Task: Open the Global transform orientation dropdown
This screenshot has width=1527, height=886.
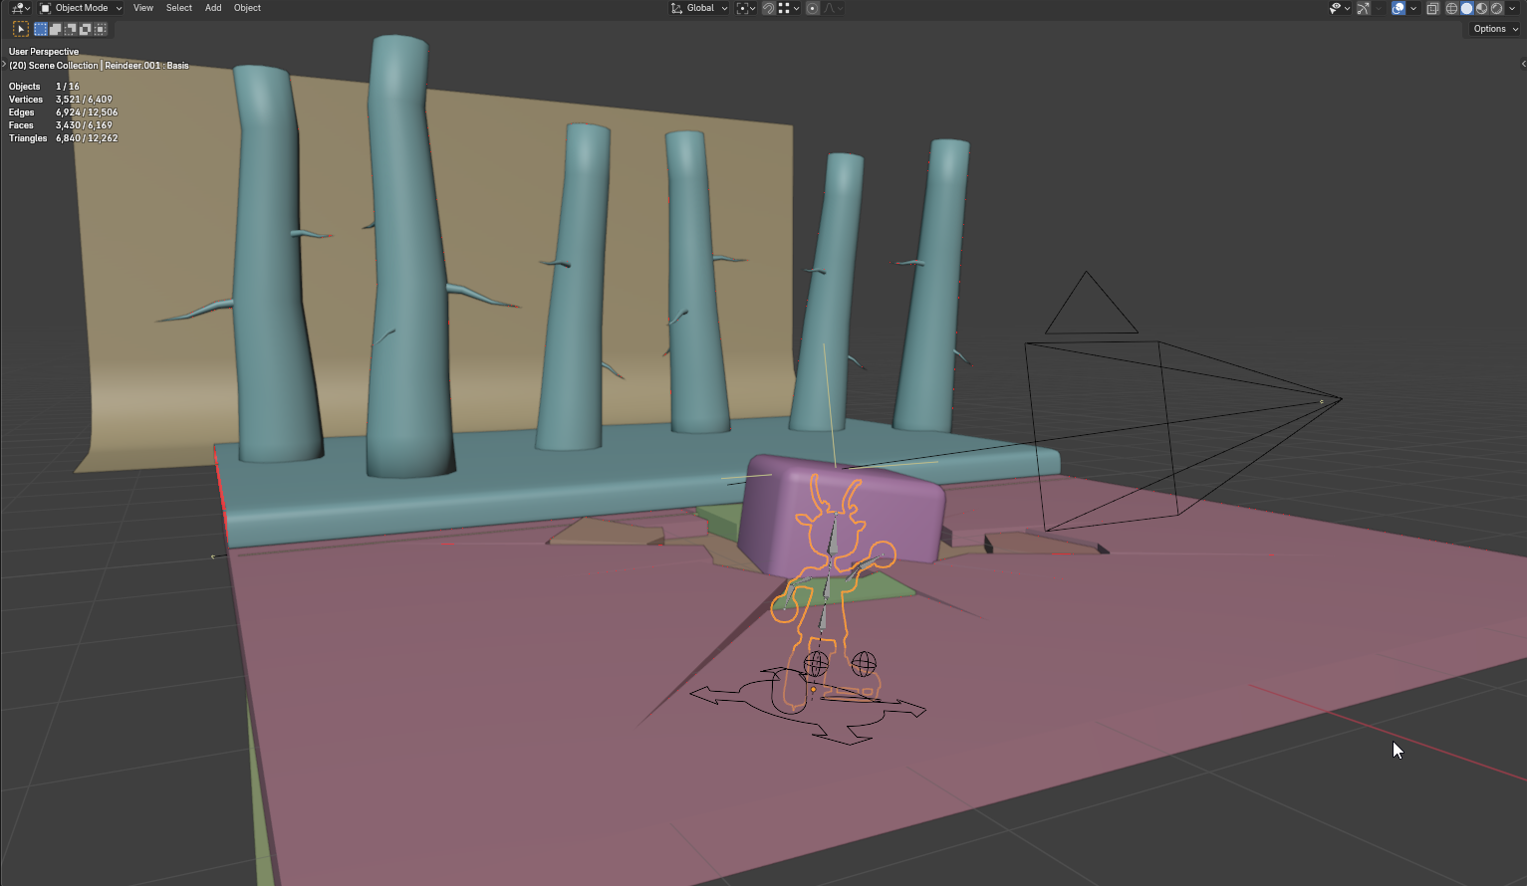Action: (699, 8)
